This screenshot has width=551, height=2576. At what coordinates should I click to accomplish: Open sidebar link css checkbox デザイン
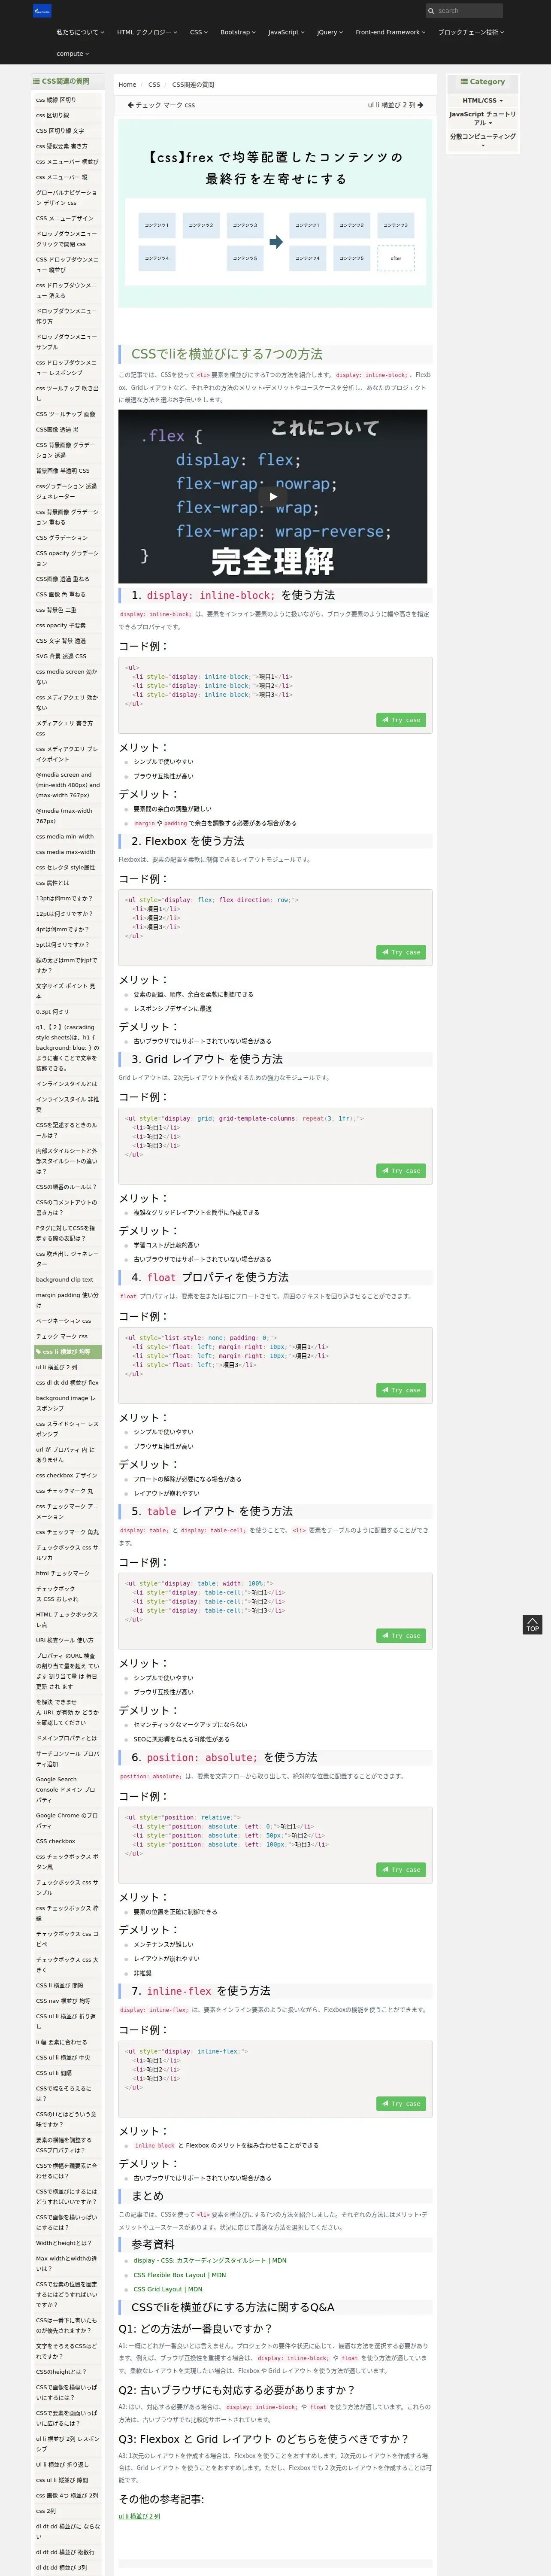[67, 1475]
